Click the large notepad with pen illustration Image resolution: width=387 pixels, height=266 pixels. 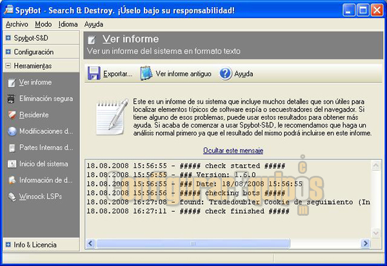[x=112, y=117]
